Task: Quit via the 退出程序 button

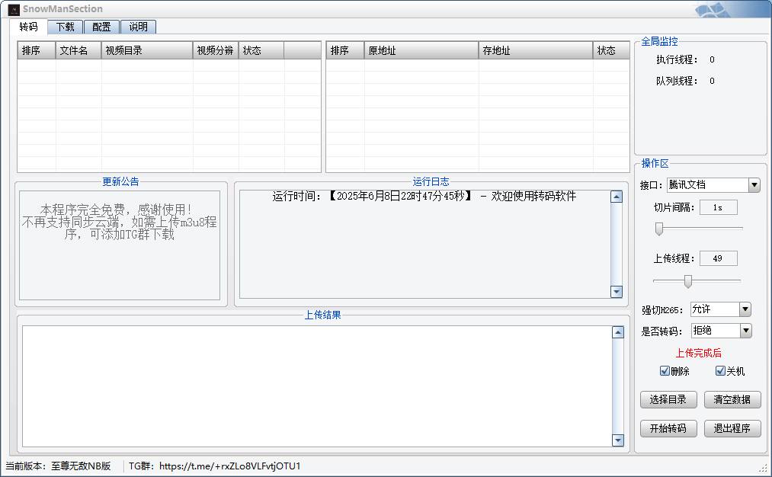Action: coord(731,427)
